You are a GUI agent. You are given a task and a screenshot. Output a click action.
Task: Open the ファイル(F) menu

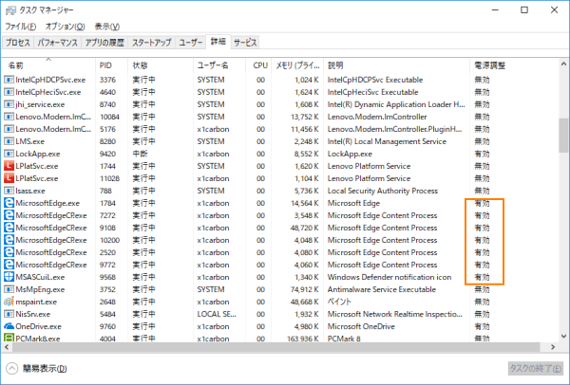click(22, 27)
